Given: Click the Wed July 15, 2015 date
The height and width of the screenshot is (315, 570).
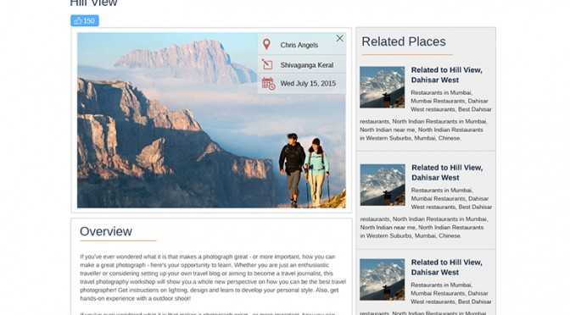Looking at the screenshot, I should [x=308, y=84].
